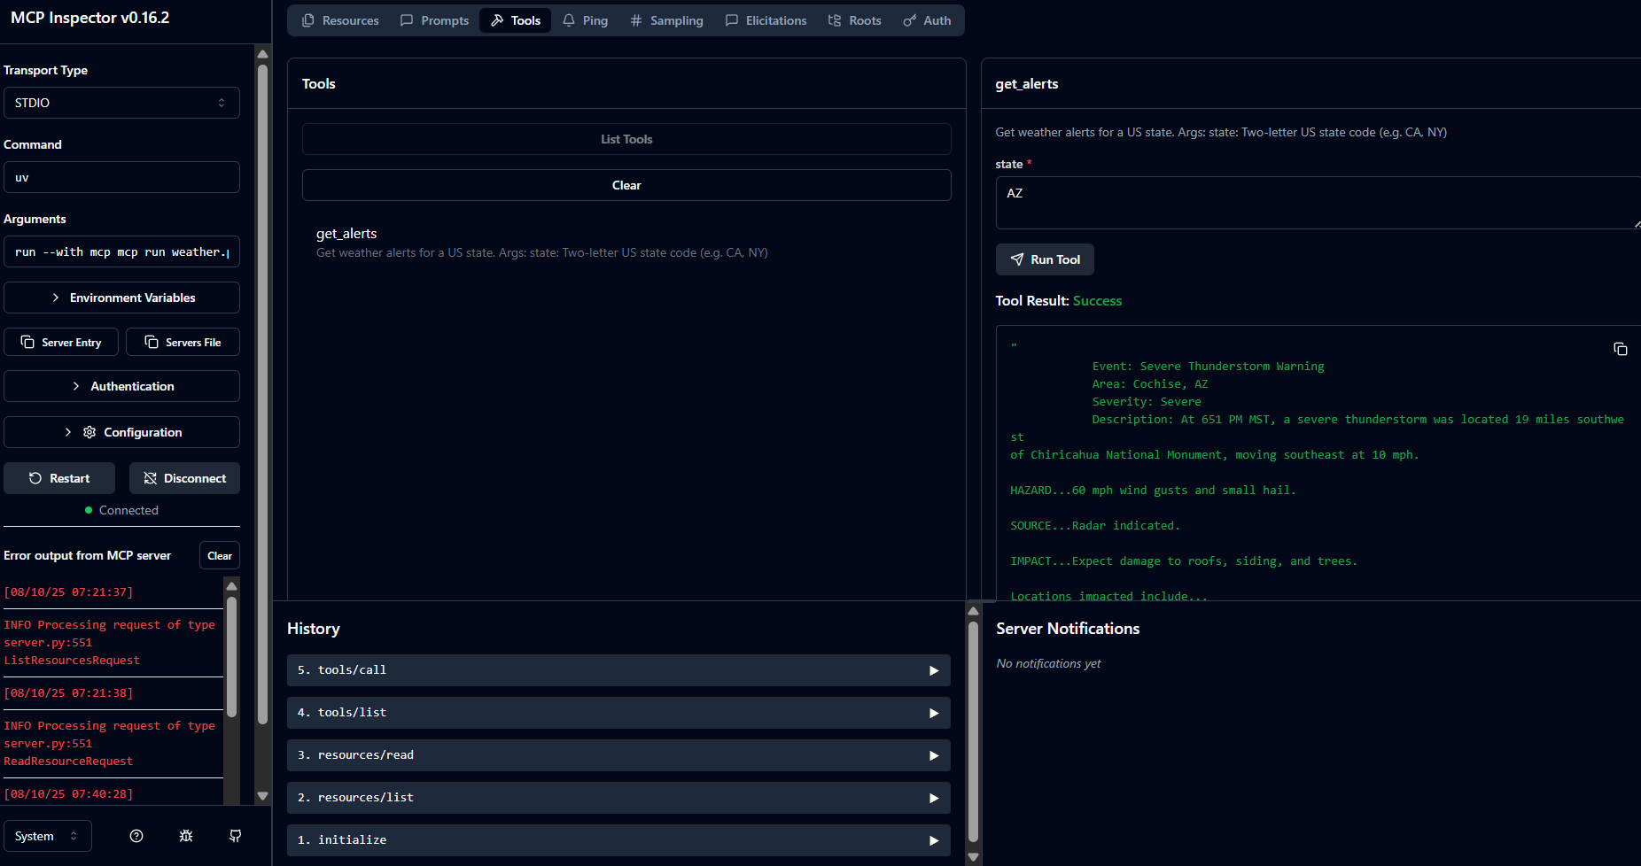Open the Transport Type STDIO dropdown

point(121,103)
